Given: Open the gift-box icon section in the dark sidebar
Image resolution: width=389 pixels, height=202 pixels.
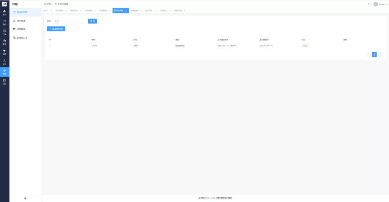Looking at the screenshot, I should (x=5, y=42).
